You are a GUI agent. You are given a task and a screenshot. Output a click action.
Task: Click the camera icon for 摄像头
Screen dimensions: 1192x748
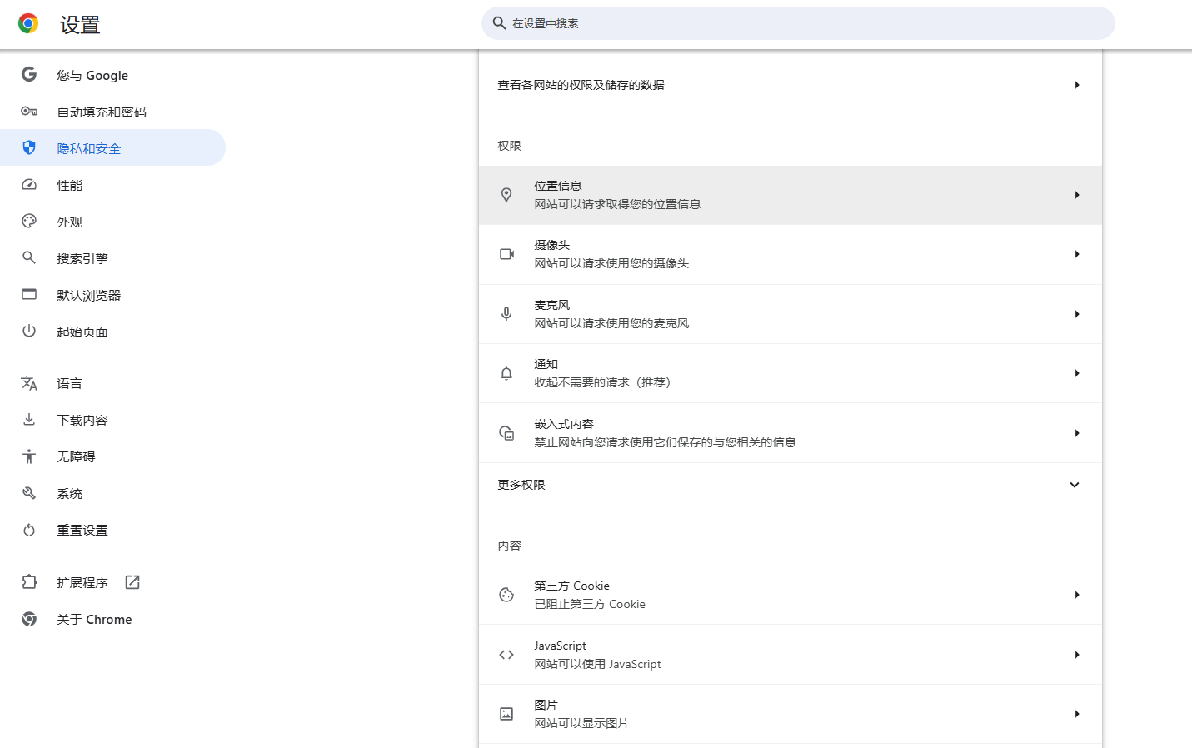tap(506, 254)
